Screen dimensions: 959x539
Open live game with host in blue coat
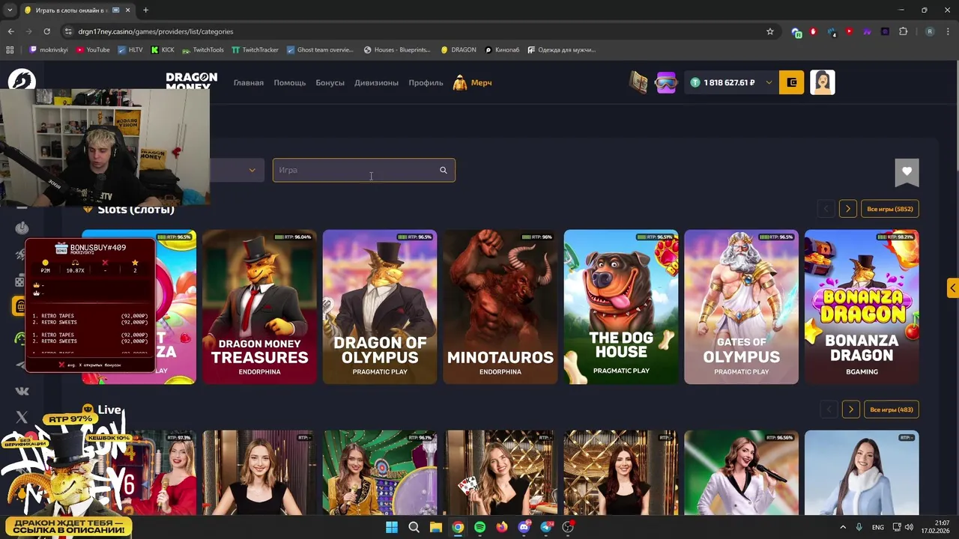coord(862,473)
